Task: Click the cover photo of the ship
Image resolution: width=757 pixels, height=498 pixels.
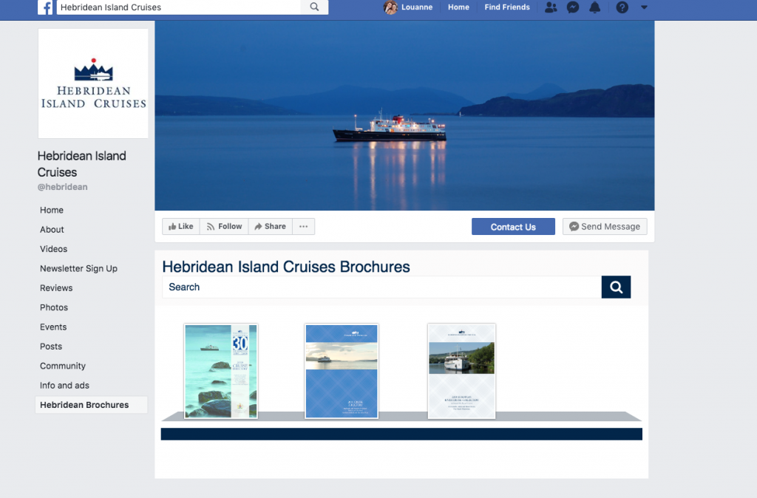Action: pyautogui.click(x=404, y=116)
